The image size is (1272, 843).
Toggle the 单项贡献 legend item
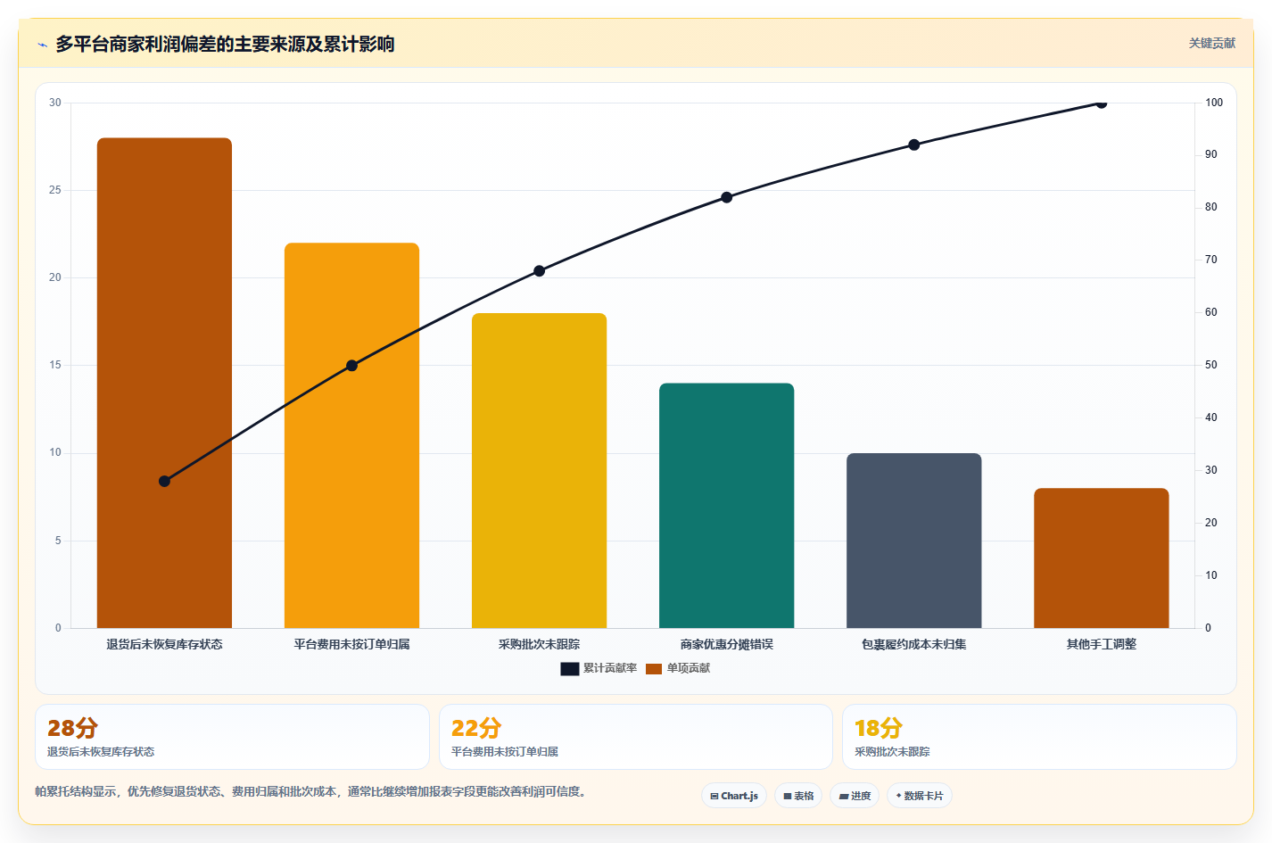coord(678,668)
